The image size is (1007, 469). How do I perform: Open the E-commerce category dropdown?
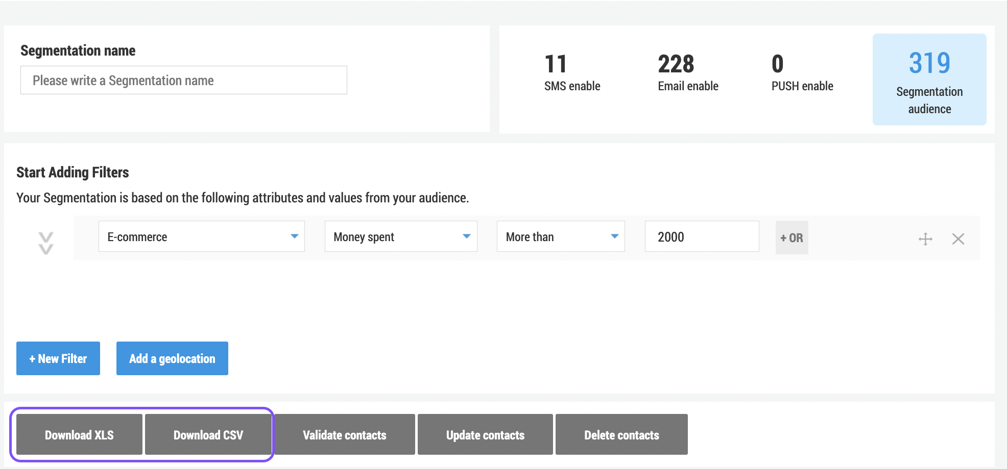[202, 237]
